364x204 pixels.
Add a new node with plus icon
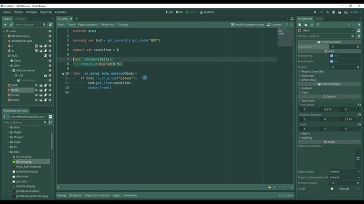pos(5,25)
